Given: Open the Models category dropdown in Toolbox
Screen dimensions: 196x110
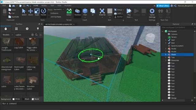Looking at the screenshot, I should coord(7,35).
